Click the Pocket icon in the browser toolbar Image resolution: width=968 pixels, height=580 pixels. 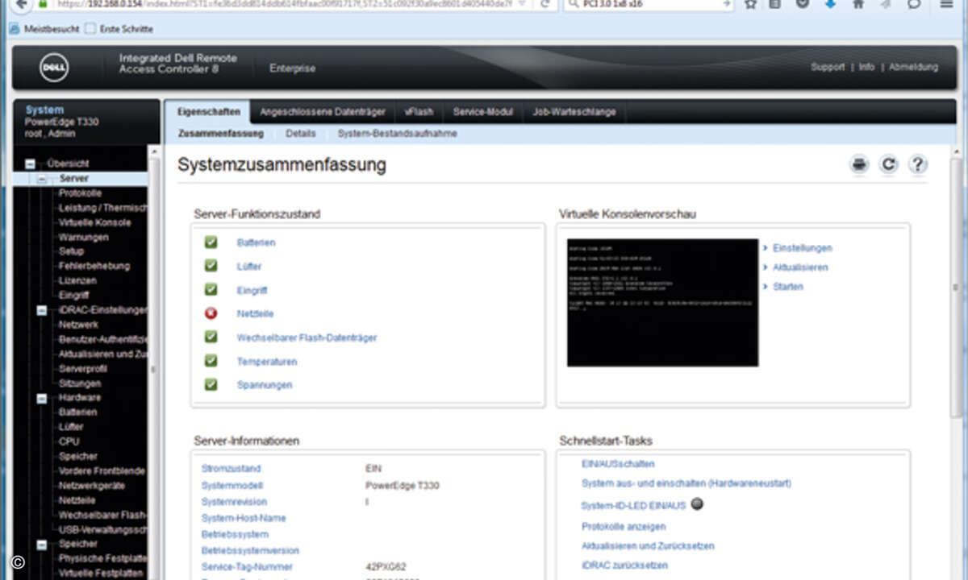(803, 4)
